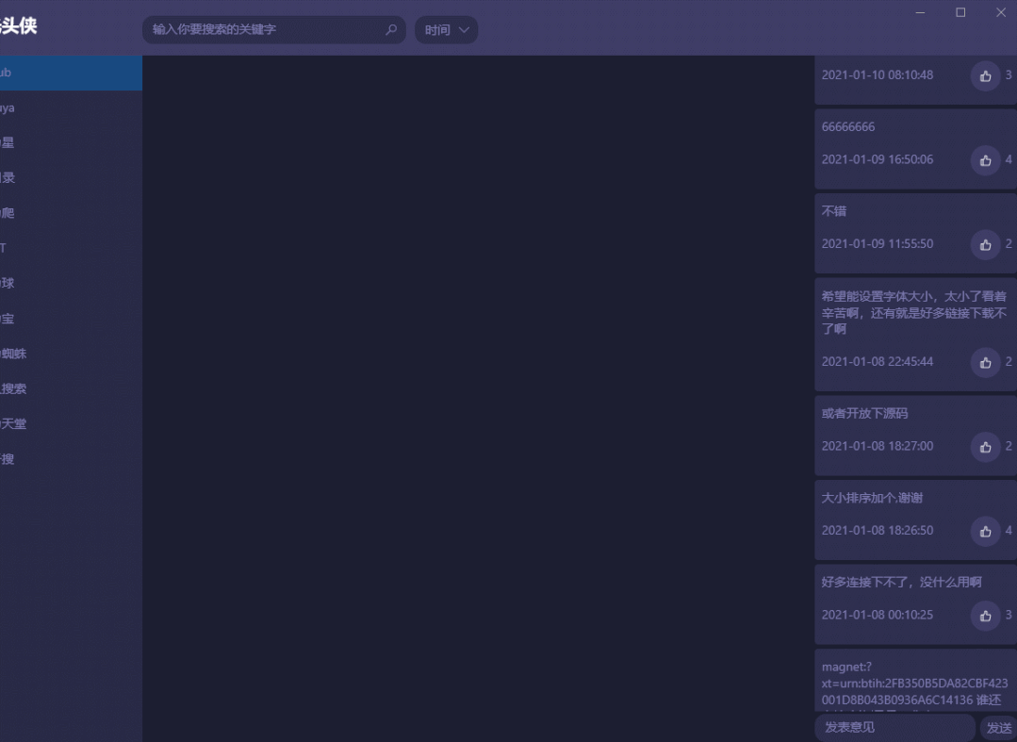1017x742 pixels.
Task: Click the 66666666 comment text
Action: pyautogui.click(x=847, y=126)
